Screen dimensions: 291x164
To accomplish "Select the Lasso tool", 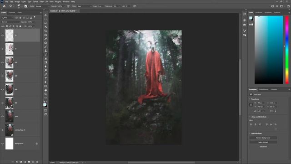I will point(45,23).
